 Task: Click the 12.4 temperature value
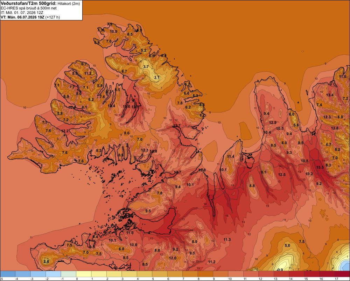coord(111,106)
